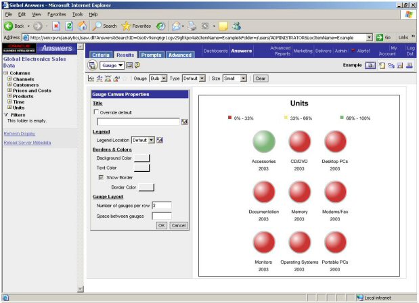The height and width of the screenshot is (303, 419).
Task: Open the Gauge style Bulb dropdown
Action: [x=158, y=78]
